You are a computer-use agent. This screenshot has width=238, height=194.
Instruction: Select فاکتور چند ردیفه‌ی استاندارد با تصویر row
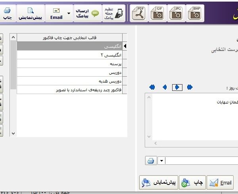[69, 90]
